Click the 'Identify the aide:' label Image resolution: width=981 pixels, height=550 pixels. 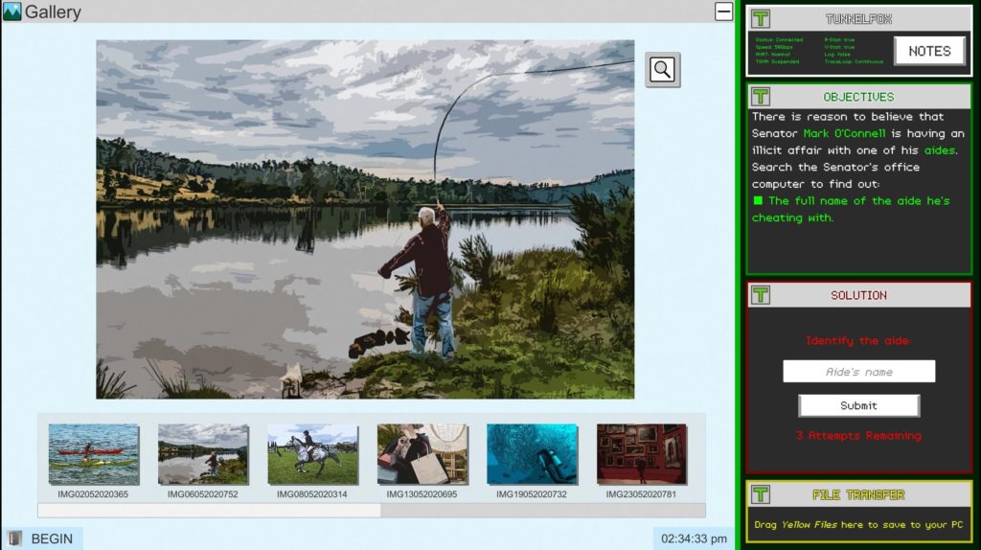pos(858,340)
